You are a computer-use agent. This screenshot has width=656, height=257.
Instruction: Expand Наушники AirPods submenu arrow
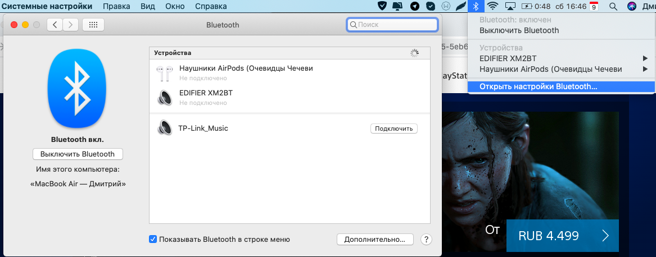click(645, 69)
